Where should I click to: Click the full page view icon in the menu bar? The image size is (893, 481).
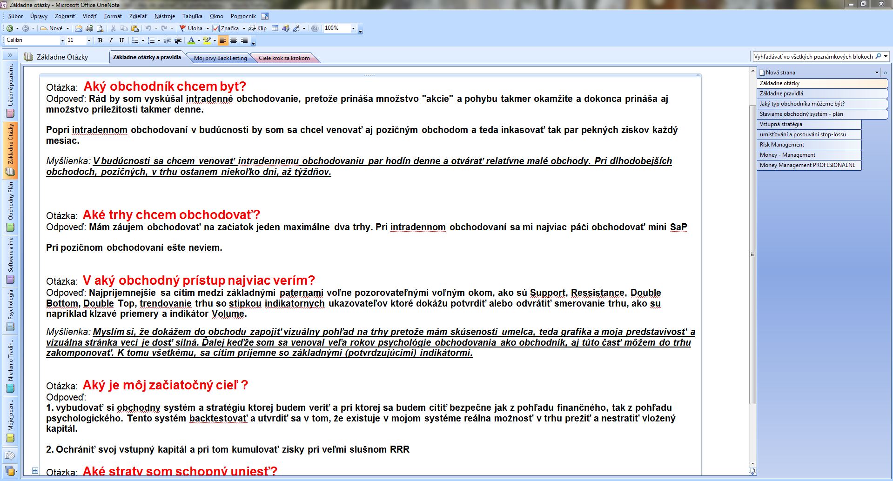click(265, 16)
